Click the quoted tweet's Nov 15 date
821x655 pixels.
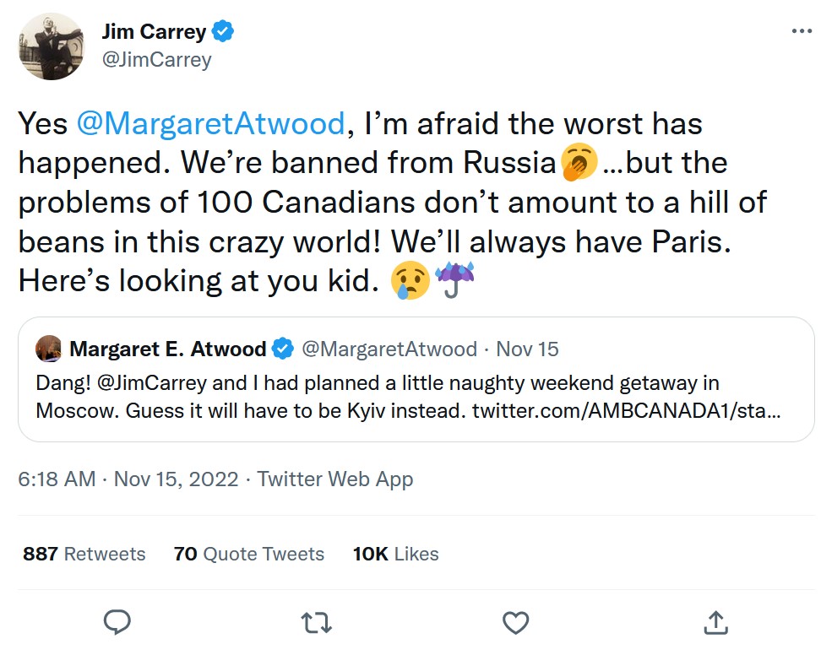[527, 349]
